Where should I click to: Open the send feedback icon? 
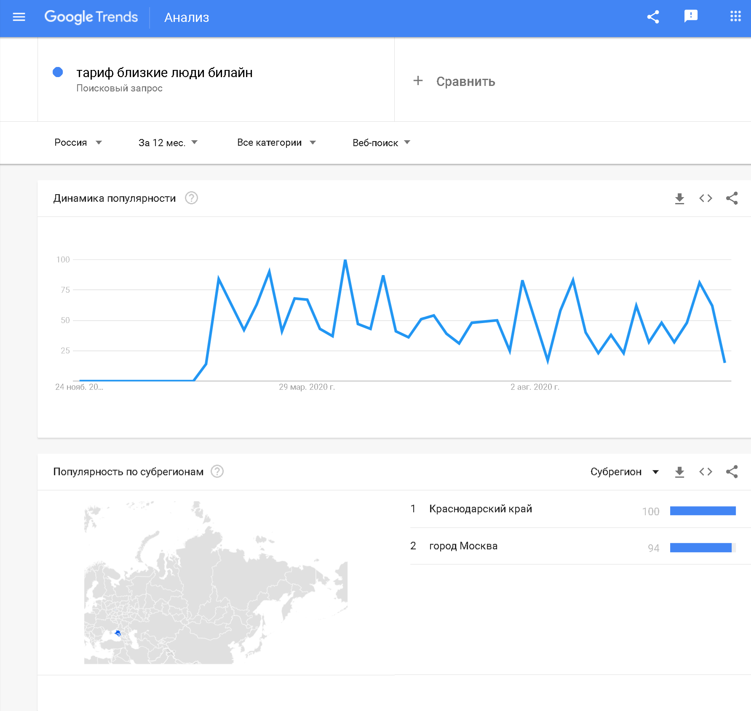click(x=691, y=17)
